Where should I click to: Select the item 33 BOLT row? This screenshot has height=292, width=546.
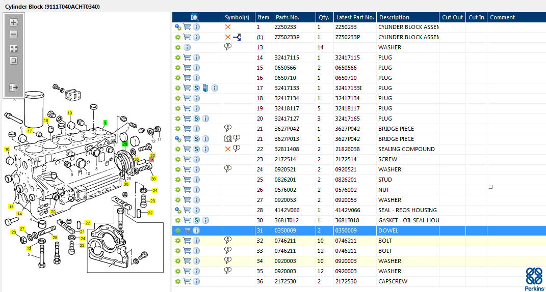(x=357, y=251)
